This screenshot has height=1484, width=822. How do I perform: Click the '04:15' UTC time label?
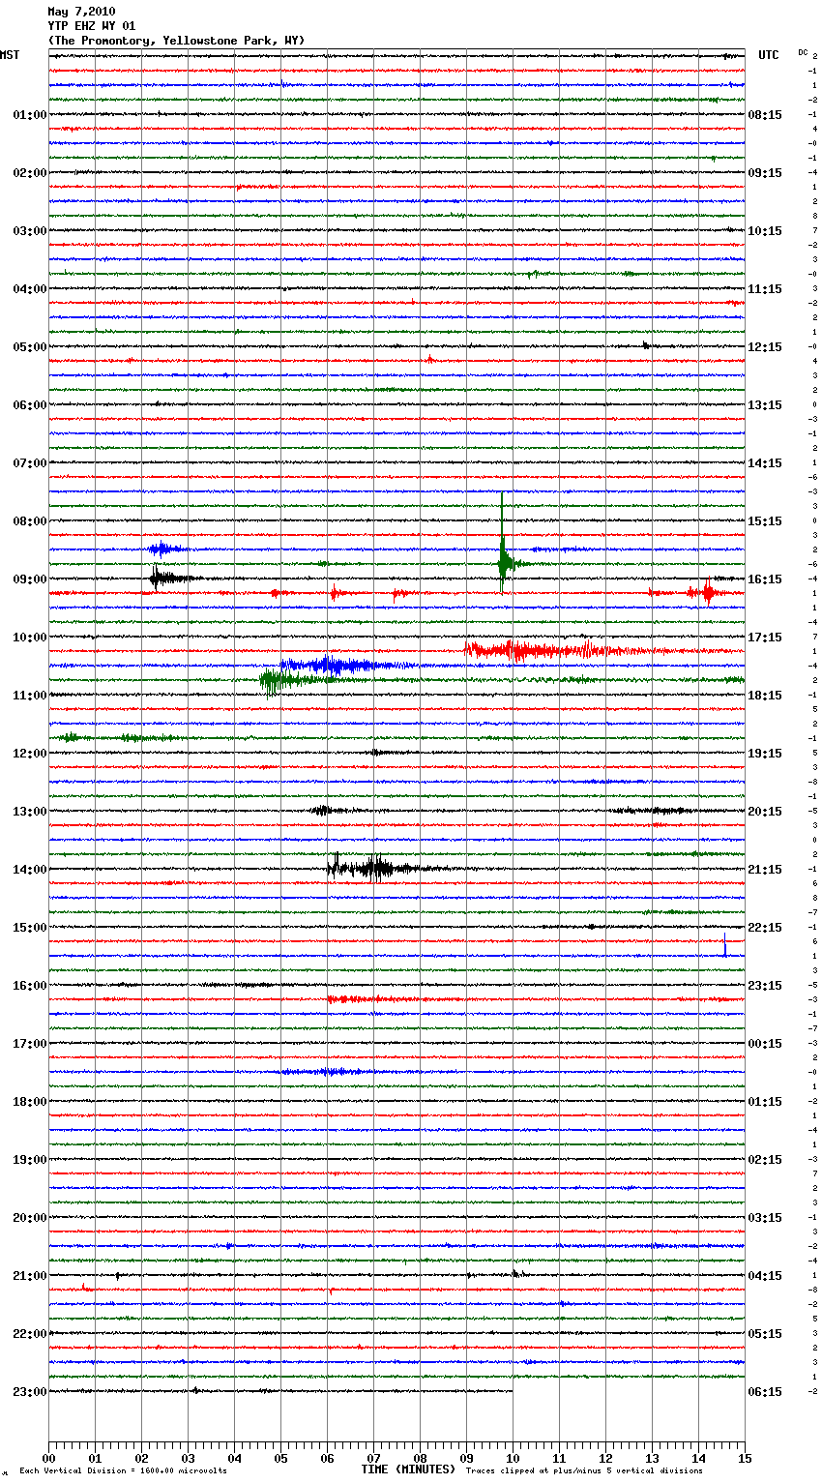pos(765,1276)
